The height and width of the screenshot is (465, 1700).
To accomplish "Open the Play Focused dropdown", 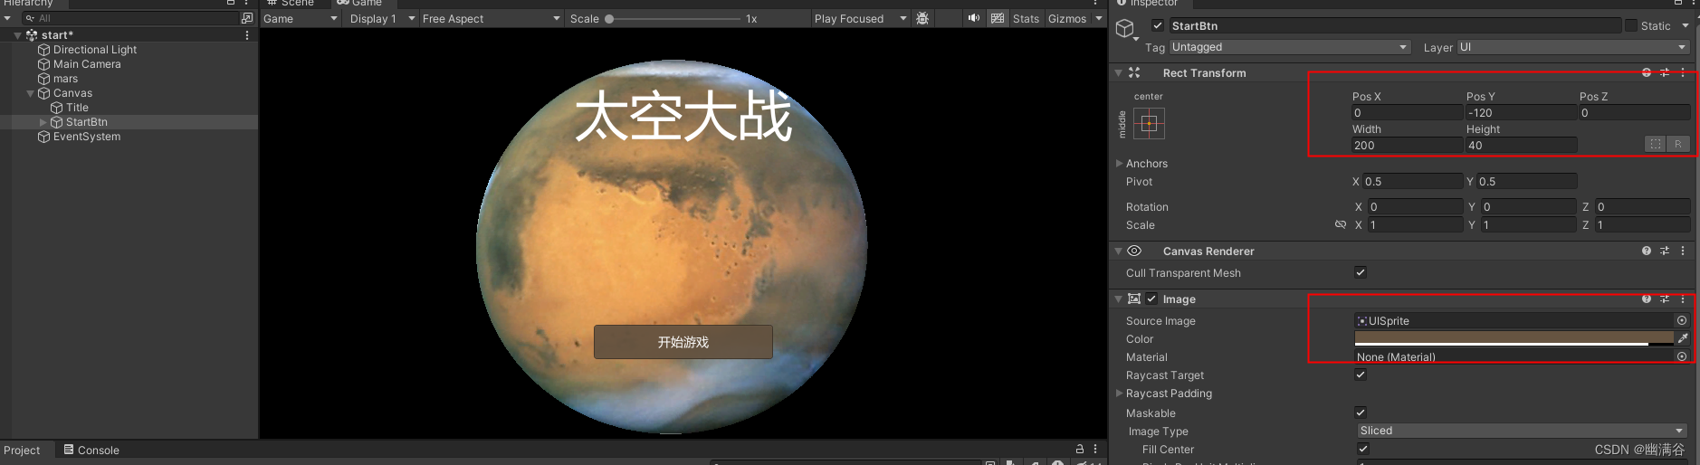I will point(860,18).
